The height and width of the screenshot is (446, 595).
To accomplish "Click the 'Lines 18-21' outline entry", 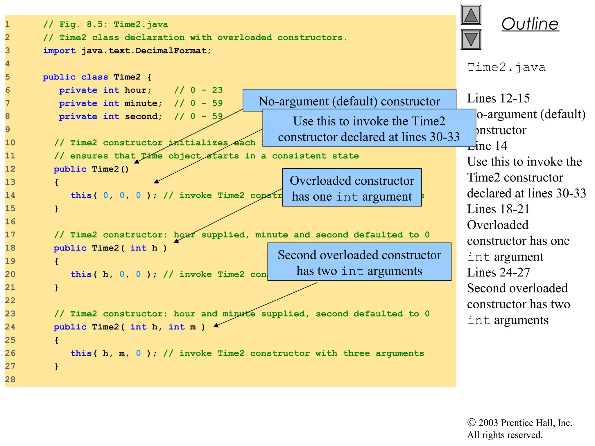I will pyautogui.click(x=499, y=209).
